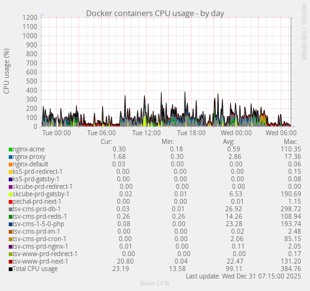Click the Wed 06:00 time axis label

coord(281,133)
